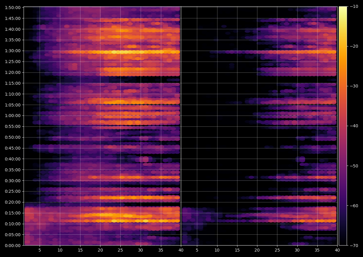Select the 0:40:00 time tick label
363x257 pixels.
13,159
